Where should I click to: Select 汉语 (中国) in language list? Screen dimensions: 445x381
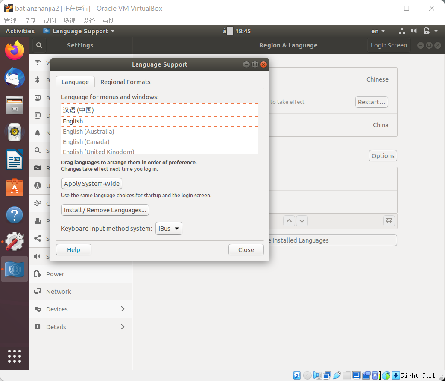[x=160, y=110]
